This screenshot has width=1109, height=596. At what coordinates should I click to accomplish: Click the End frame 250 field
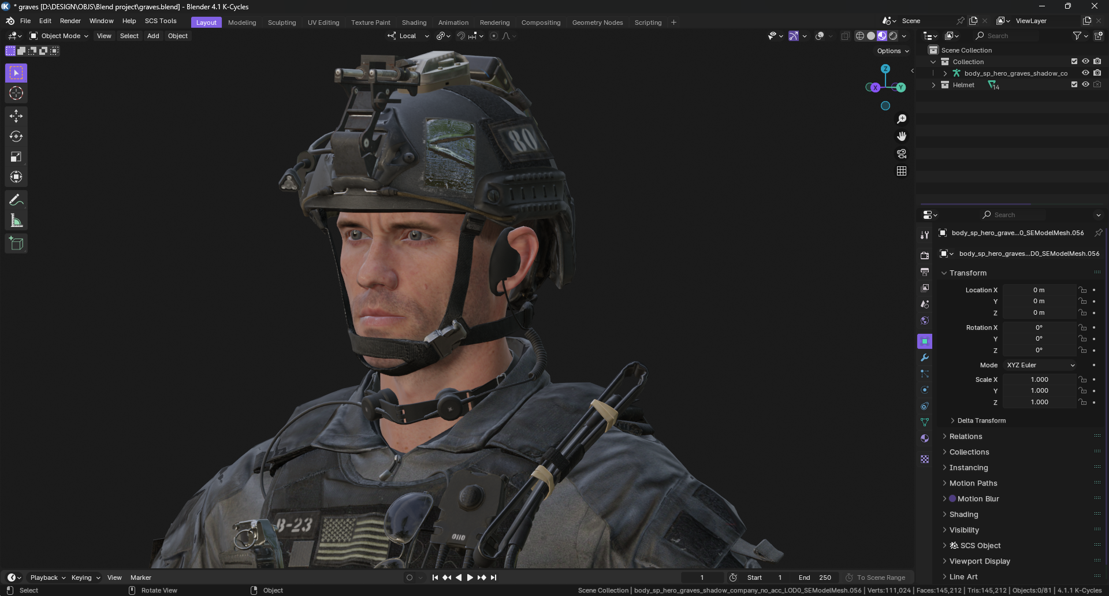coord(815,578)
